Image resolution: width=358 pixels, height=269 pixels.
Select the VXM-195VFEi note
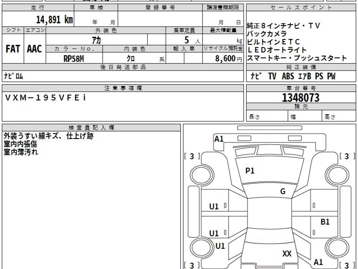tap(46, 98)
